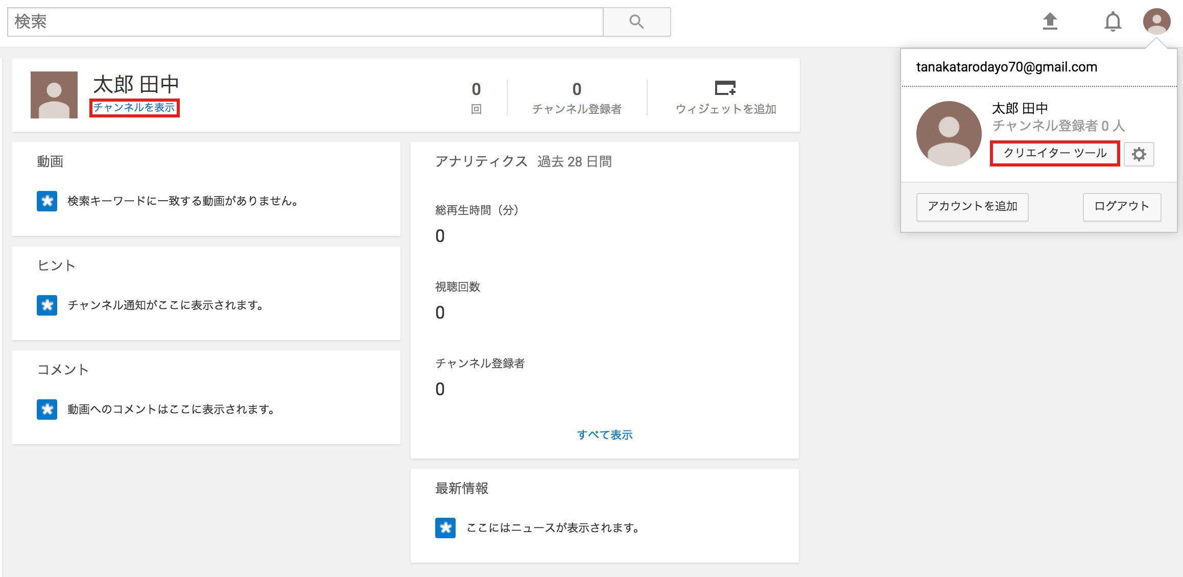Click the add widget icon
Viewport: 1183px width, 577px height.
[725, 88]
